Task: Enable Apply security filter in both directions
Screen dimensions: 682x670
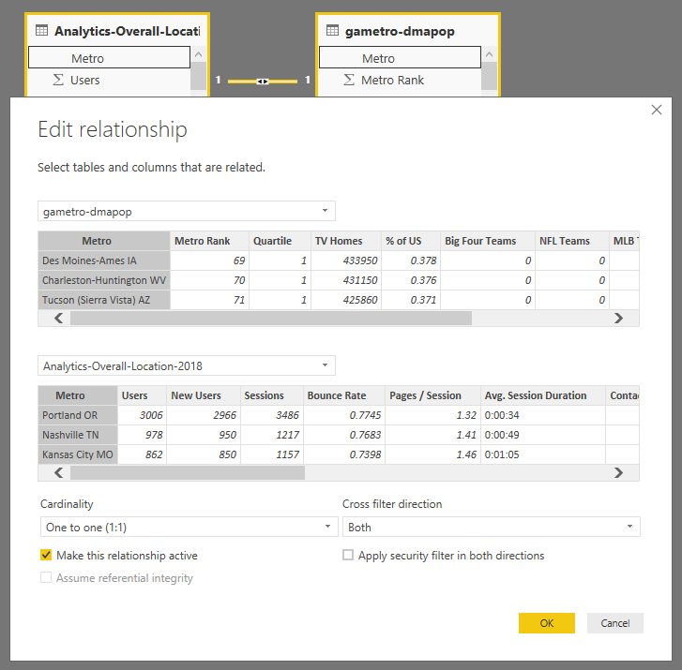Action: coord(348,556)
